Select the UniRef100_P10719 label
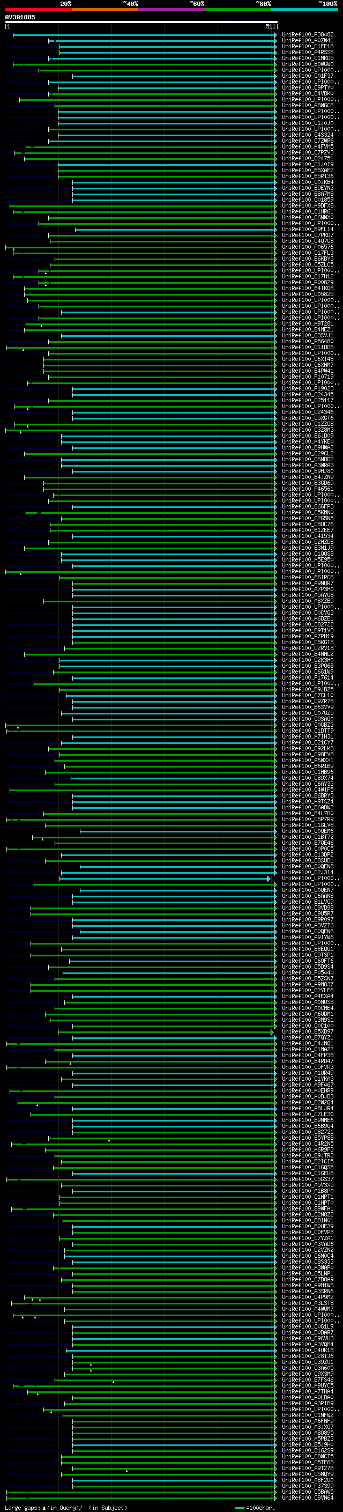Image resolution: width=343 pixels, height=1512 pixels. tap(307, 377)
